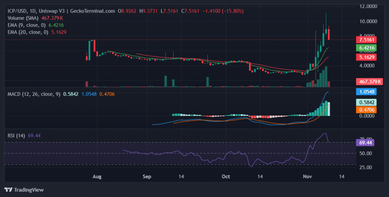Click the 25.00 RSI axis label
Image resolution: width=389 pixels, height=197 pixels.
365,167
